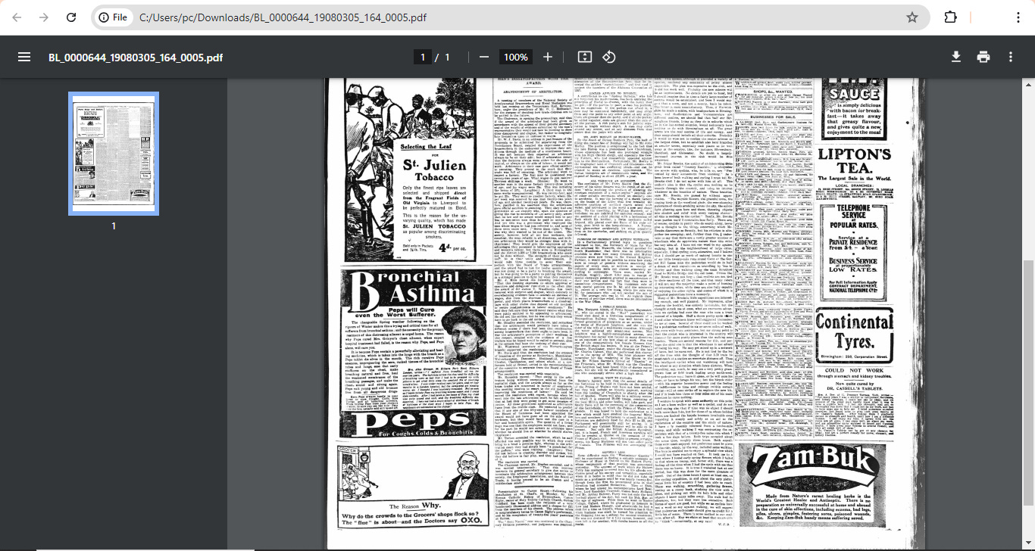
Task: Zoom out with the minus button
Action: point(484,58)
